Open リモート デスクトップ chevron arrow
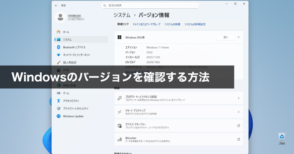The width and height of the screenshot is (294, 154). (239, 112)
